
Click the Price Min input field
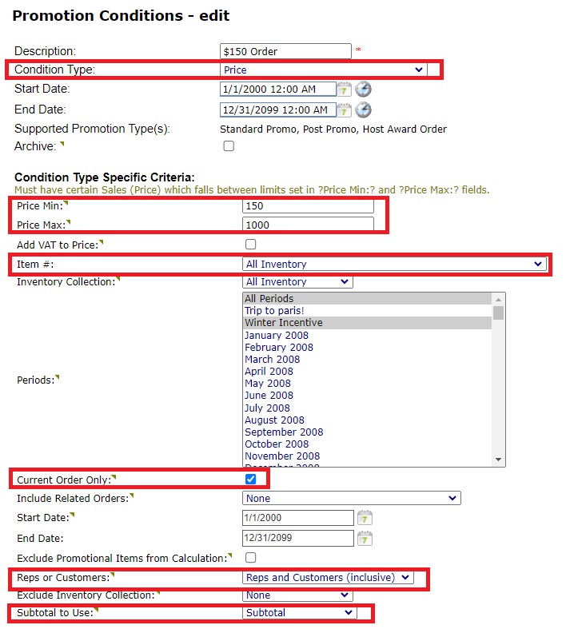[x=308, y=206]
